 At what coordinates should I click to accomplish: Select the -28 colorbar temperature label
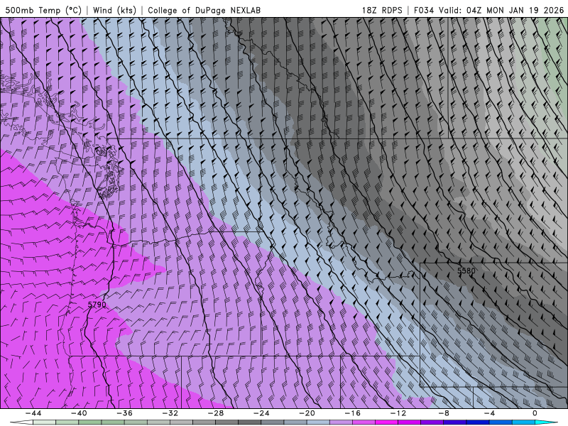click(216, 413)
